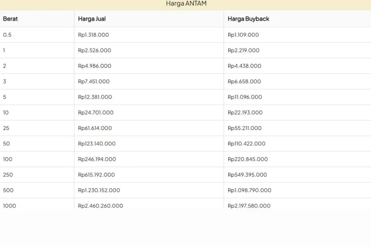371x247 pixels.
Task: Click selling price Rp1.318.000
Action: (93, 35)
